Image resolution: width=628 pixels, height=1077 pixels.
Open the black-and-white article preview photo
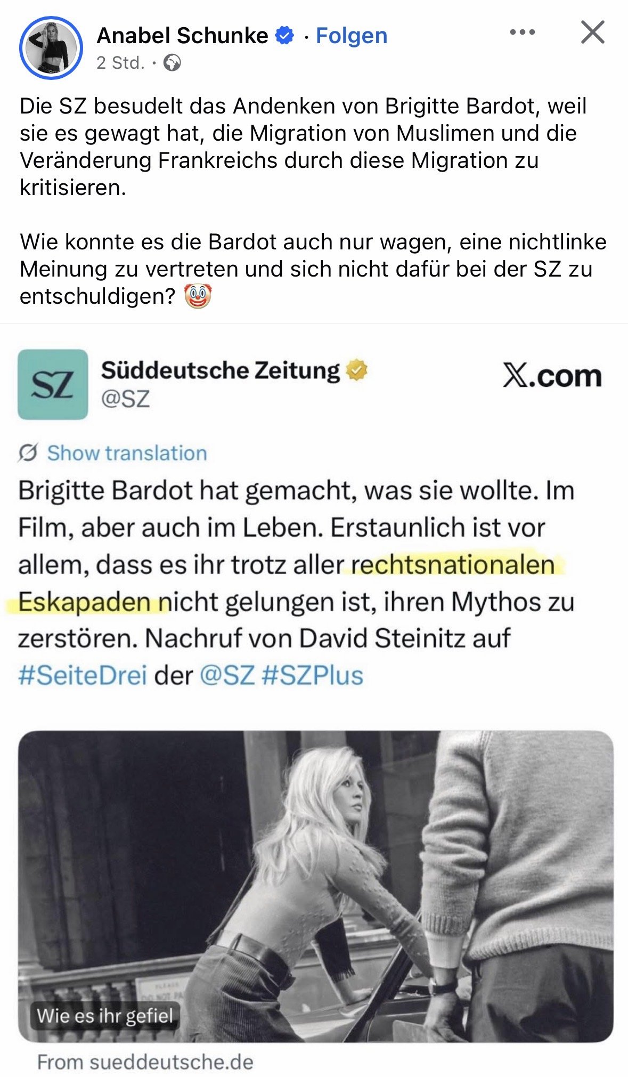tap(315, 886)
